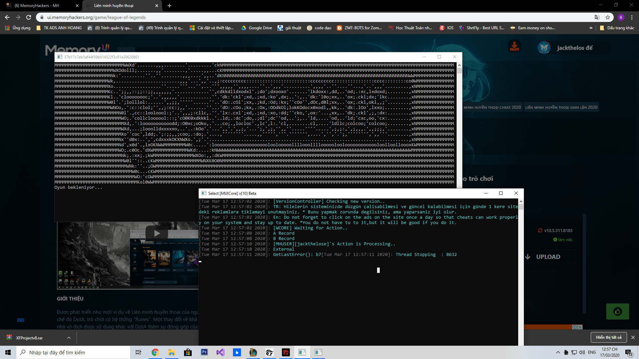Close the orange ad with its X
This screenshot has height=359, width=639.
(x=580, y=327)
